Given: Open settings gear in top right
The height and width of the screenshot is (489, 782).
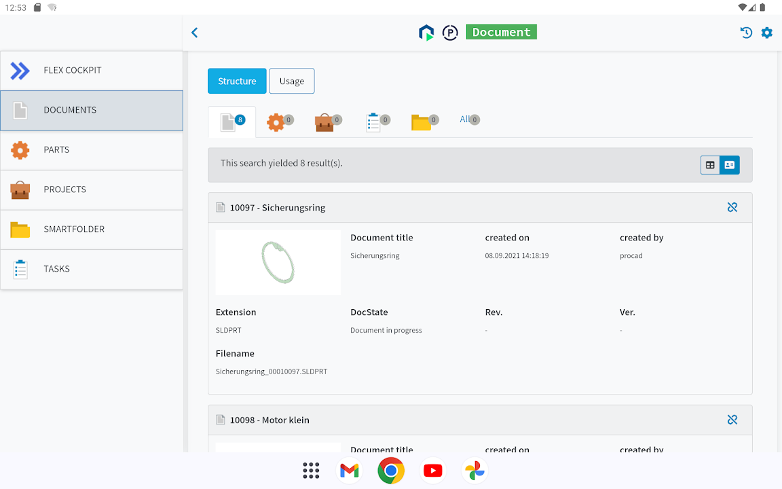Looking at the screenshot, I should (x=766, y=33).
